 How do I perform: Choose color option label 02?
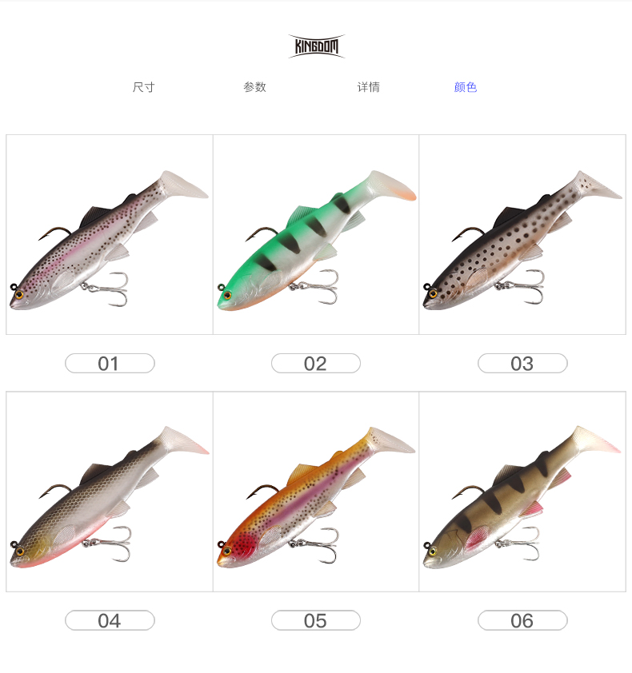pyautogui.click(x=316, y=364)
